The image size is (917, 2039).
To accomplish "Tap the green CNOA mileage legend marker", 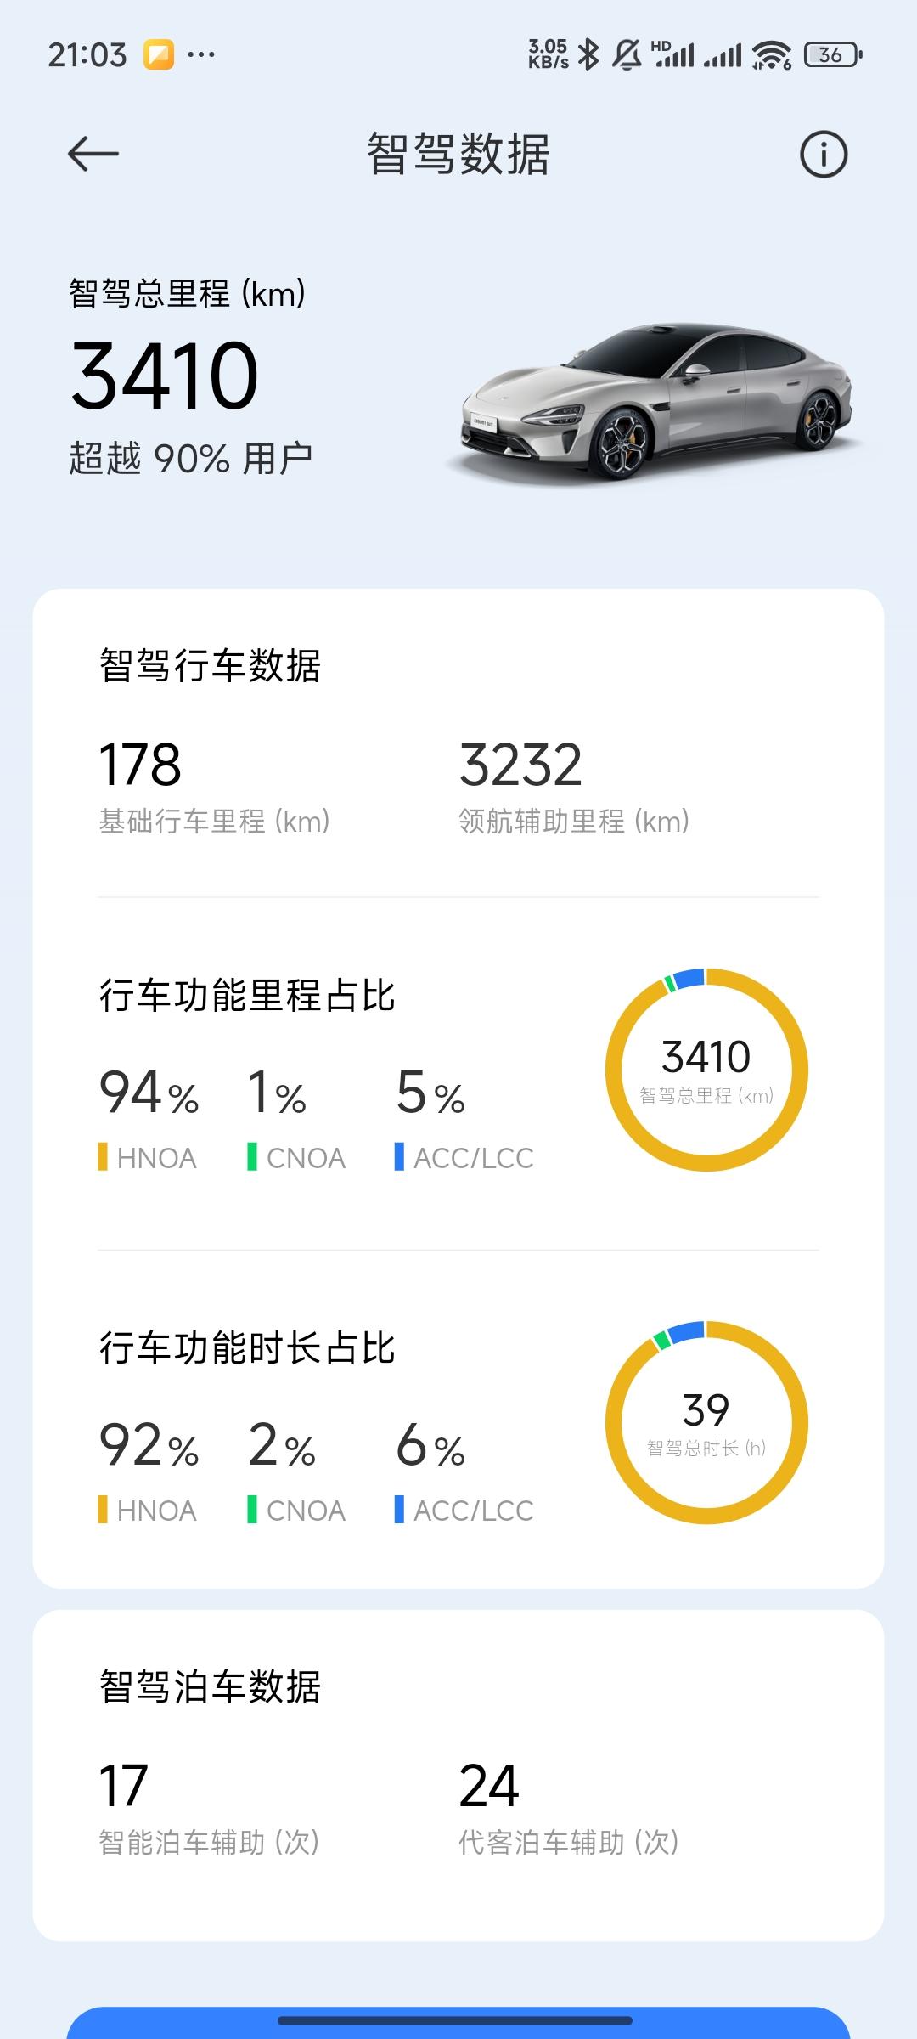I will [252, 1157].
